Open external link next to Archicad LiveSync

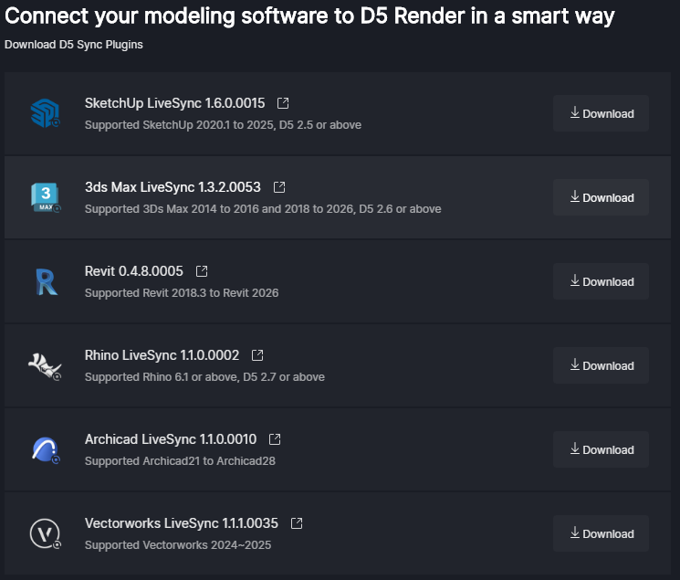(x=275, y=439)
